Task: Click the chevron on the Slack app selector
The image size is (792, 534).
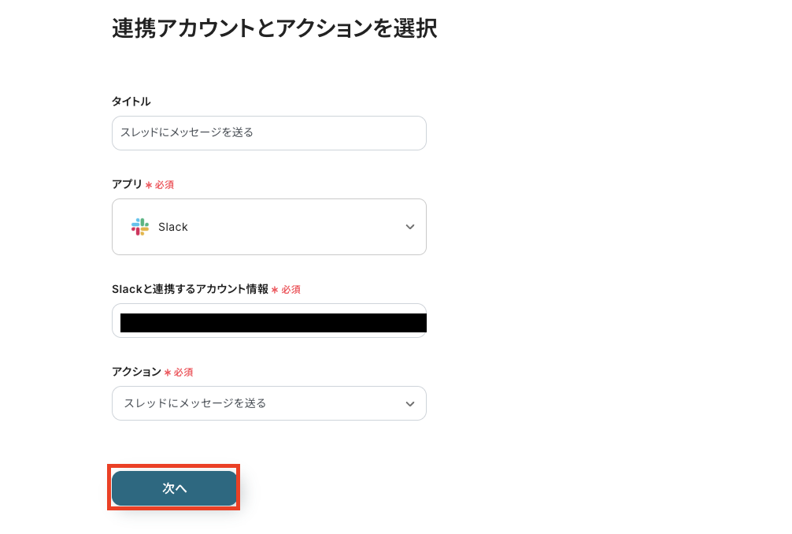Action: point(410,227)
